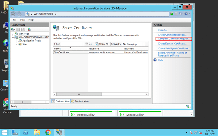Go to Home via the house icon
Screen dimensions: 218x136
click(181, 14)
